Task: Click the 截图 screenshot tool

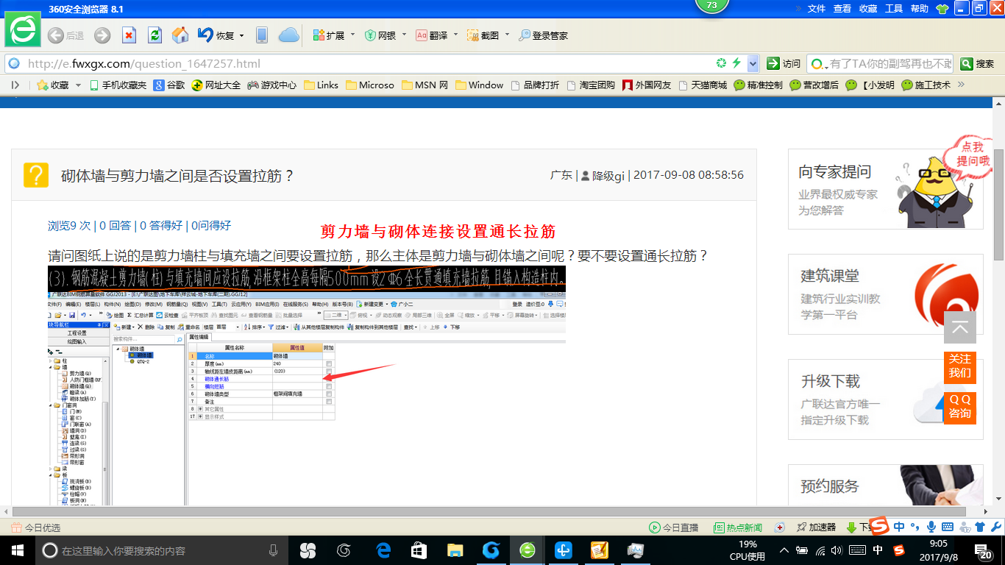Action: click(483, 35)
